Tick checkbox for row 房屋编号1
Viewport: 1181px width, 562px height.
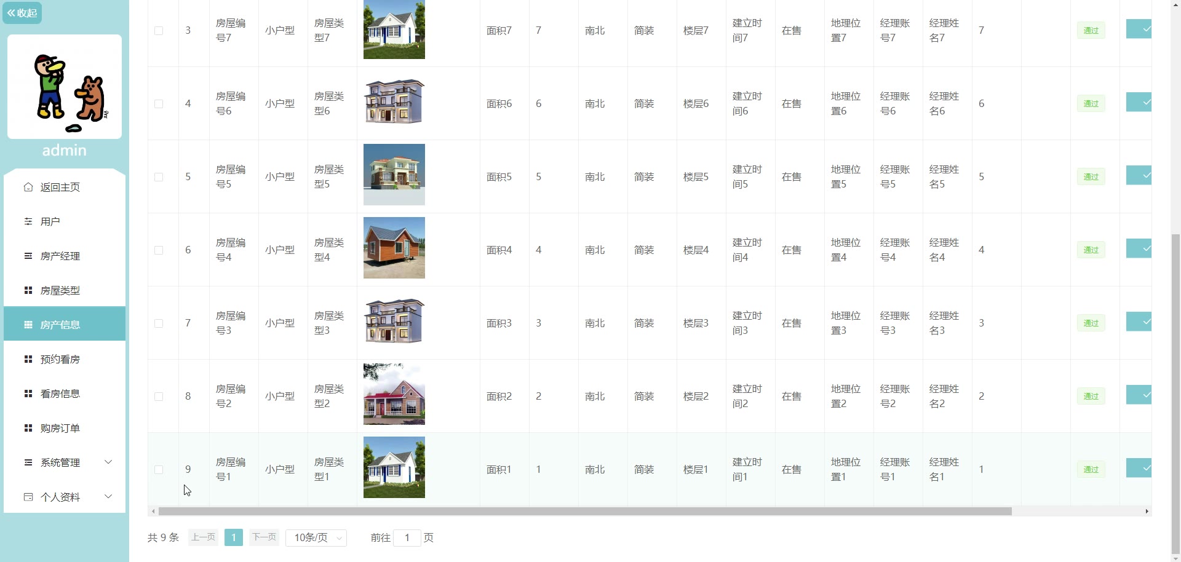pyautogui.click(x=159, y=470)
